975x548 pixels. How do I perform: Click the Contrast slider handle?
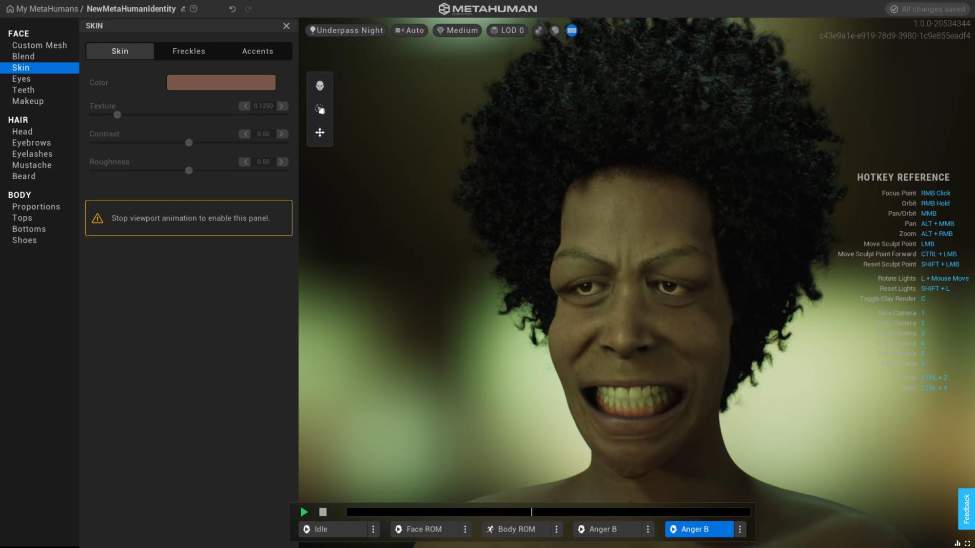tap(189, 143)
